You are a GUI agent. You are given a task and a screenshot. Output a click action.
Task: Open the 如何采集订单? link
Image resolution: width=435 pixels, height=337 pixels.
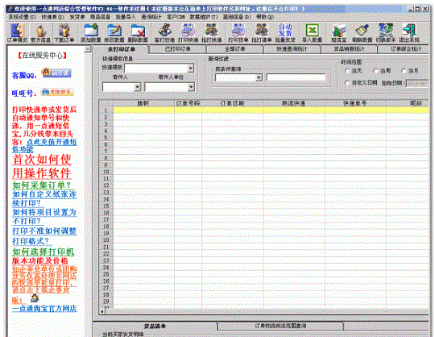pos(41,185)
